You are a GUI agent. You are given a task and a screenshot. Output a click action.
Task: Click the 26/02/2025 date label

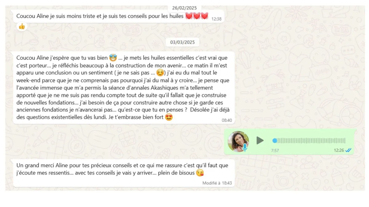coord(184,8)
